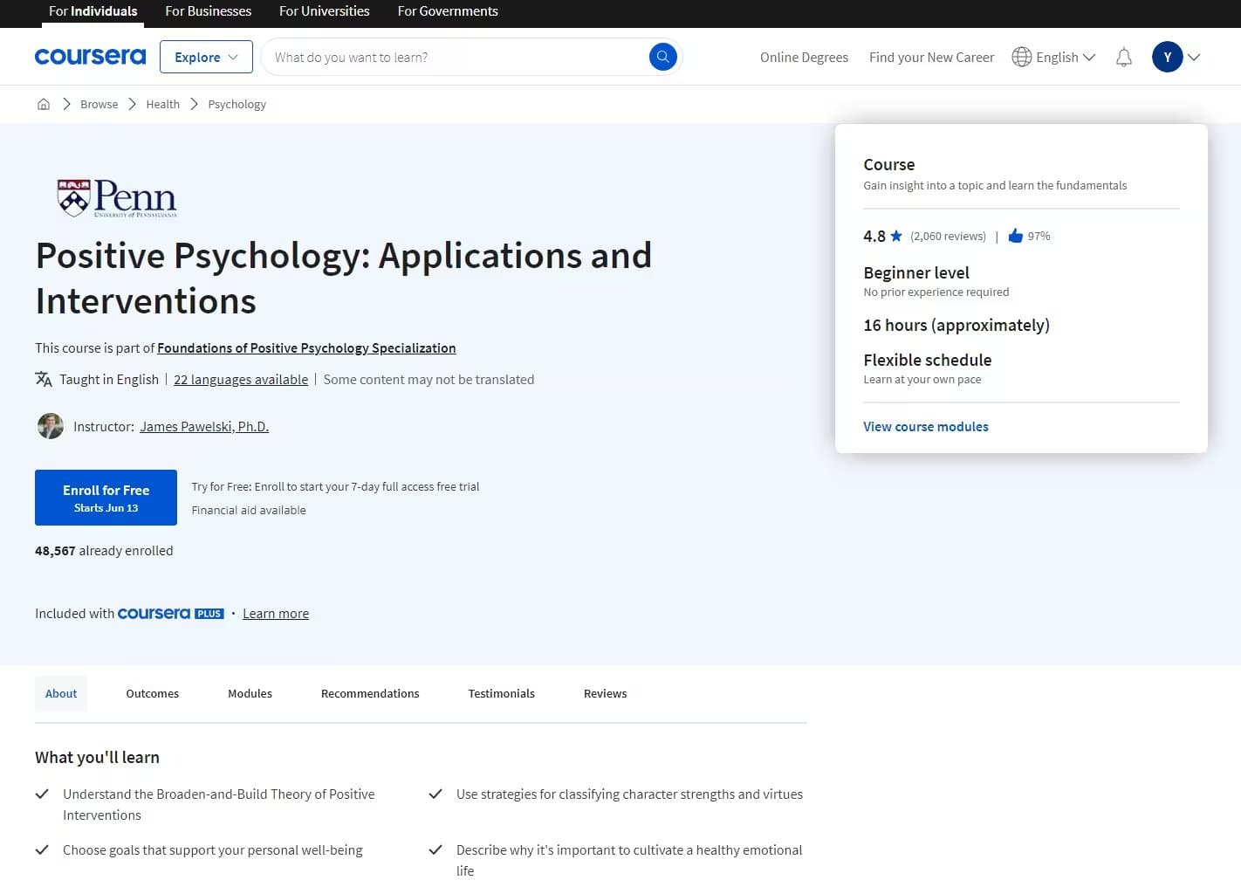1241x894 pixels.
Task: Click the (2,060 reviews) text
Action: tap(948, 237)
